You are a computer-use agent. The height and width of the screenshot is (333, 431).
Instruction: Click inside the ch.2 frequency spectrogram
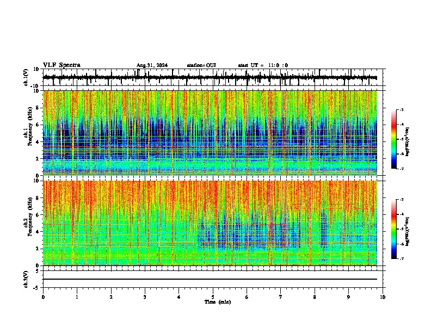coord(210,223)
